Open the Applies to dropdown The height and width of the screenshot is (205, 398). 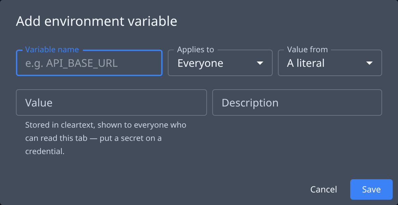(x=220, y=63)
